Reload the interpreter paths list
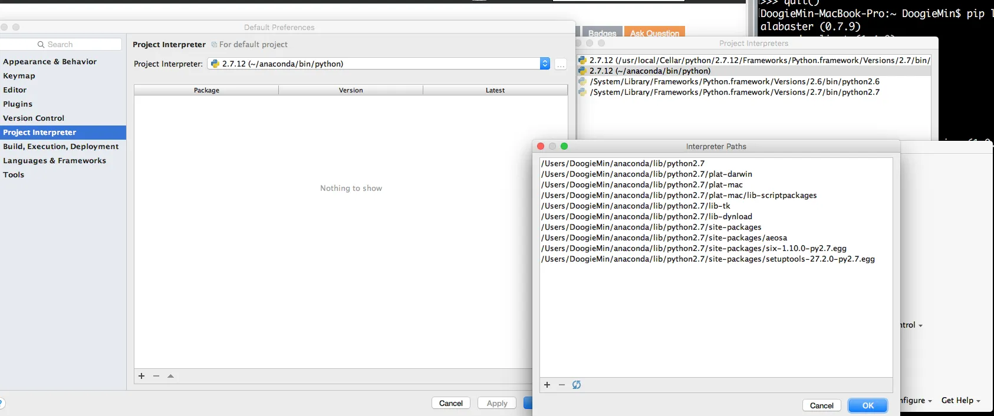Viewport: 994px width, 416px height. click(x=577, y=385)
